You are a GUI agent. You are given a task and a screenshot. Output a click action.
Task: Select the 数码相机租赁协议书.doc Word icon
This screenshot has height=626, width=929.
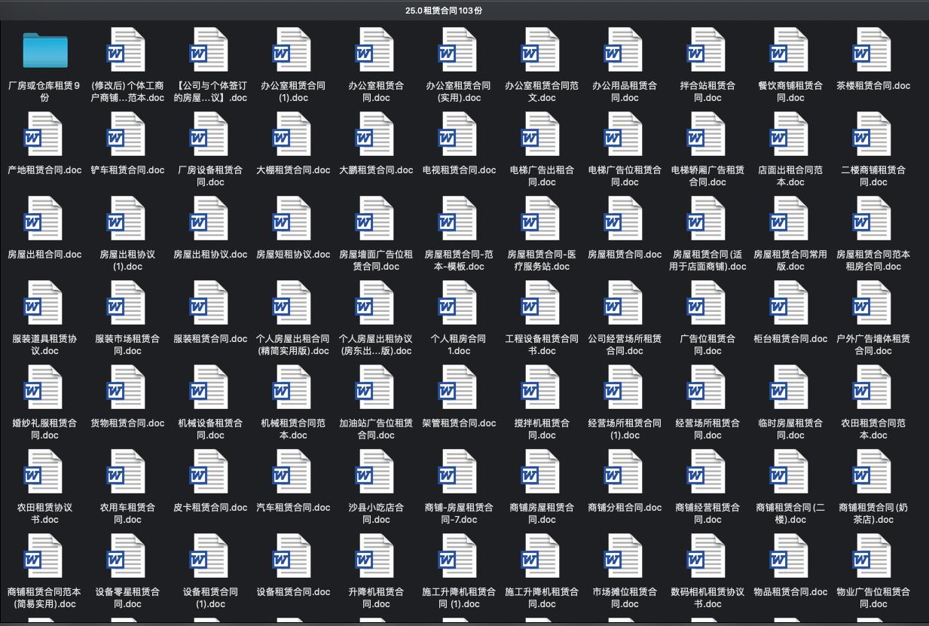point(707,556)
